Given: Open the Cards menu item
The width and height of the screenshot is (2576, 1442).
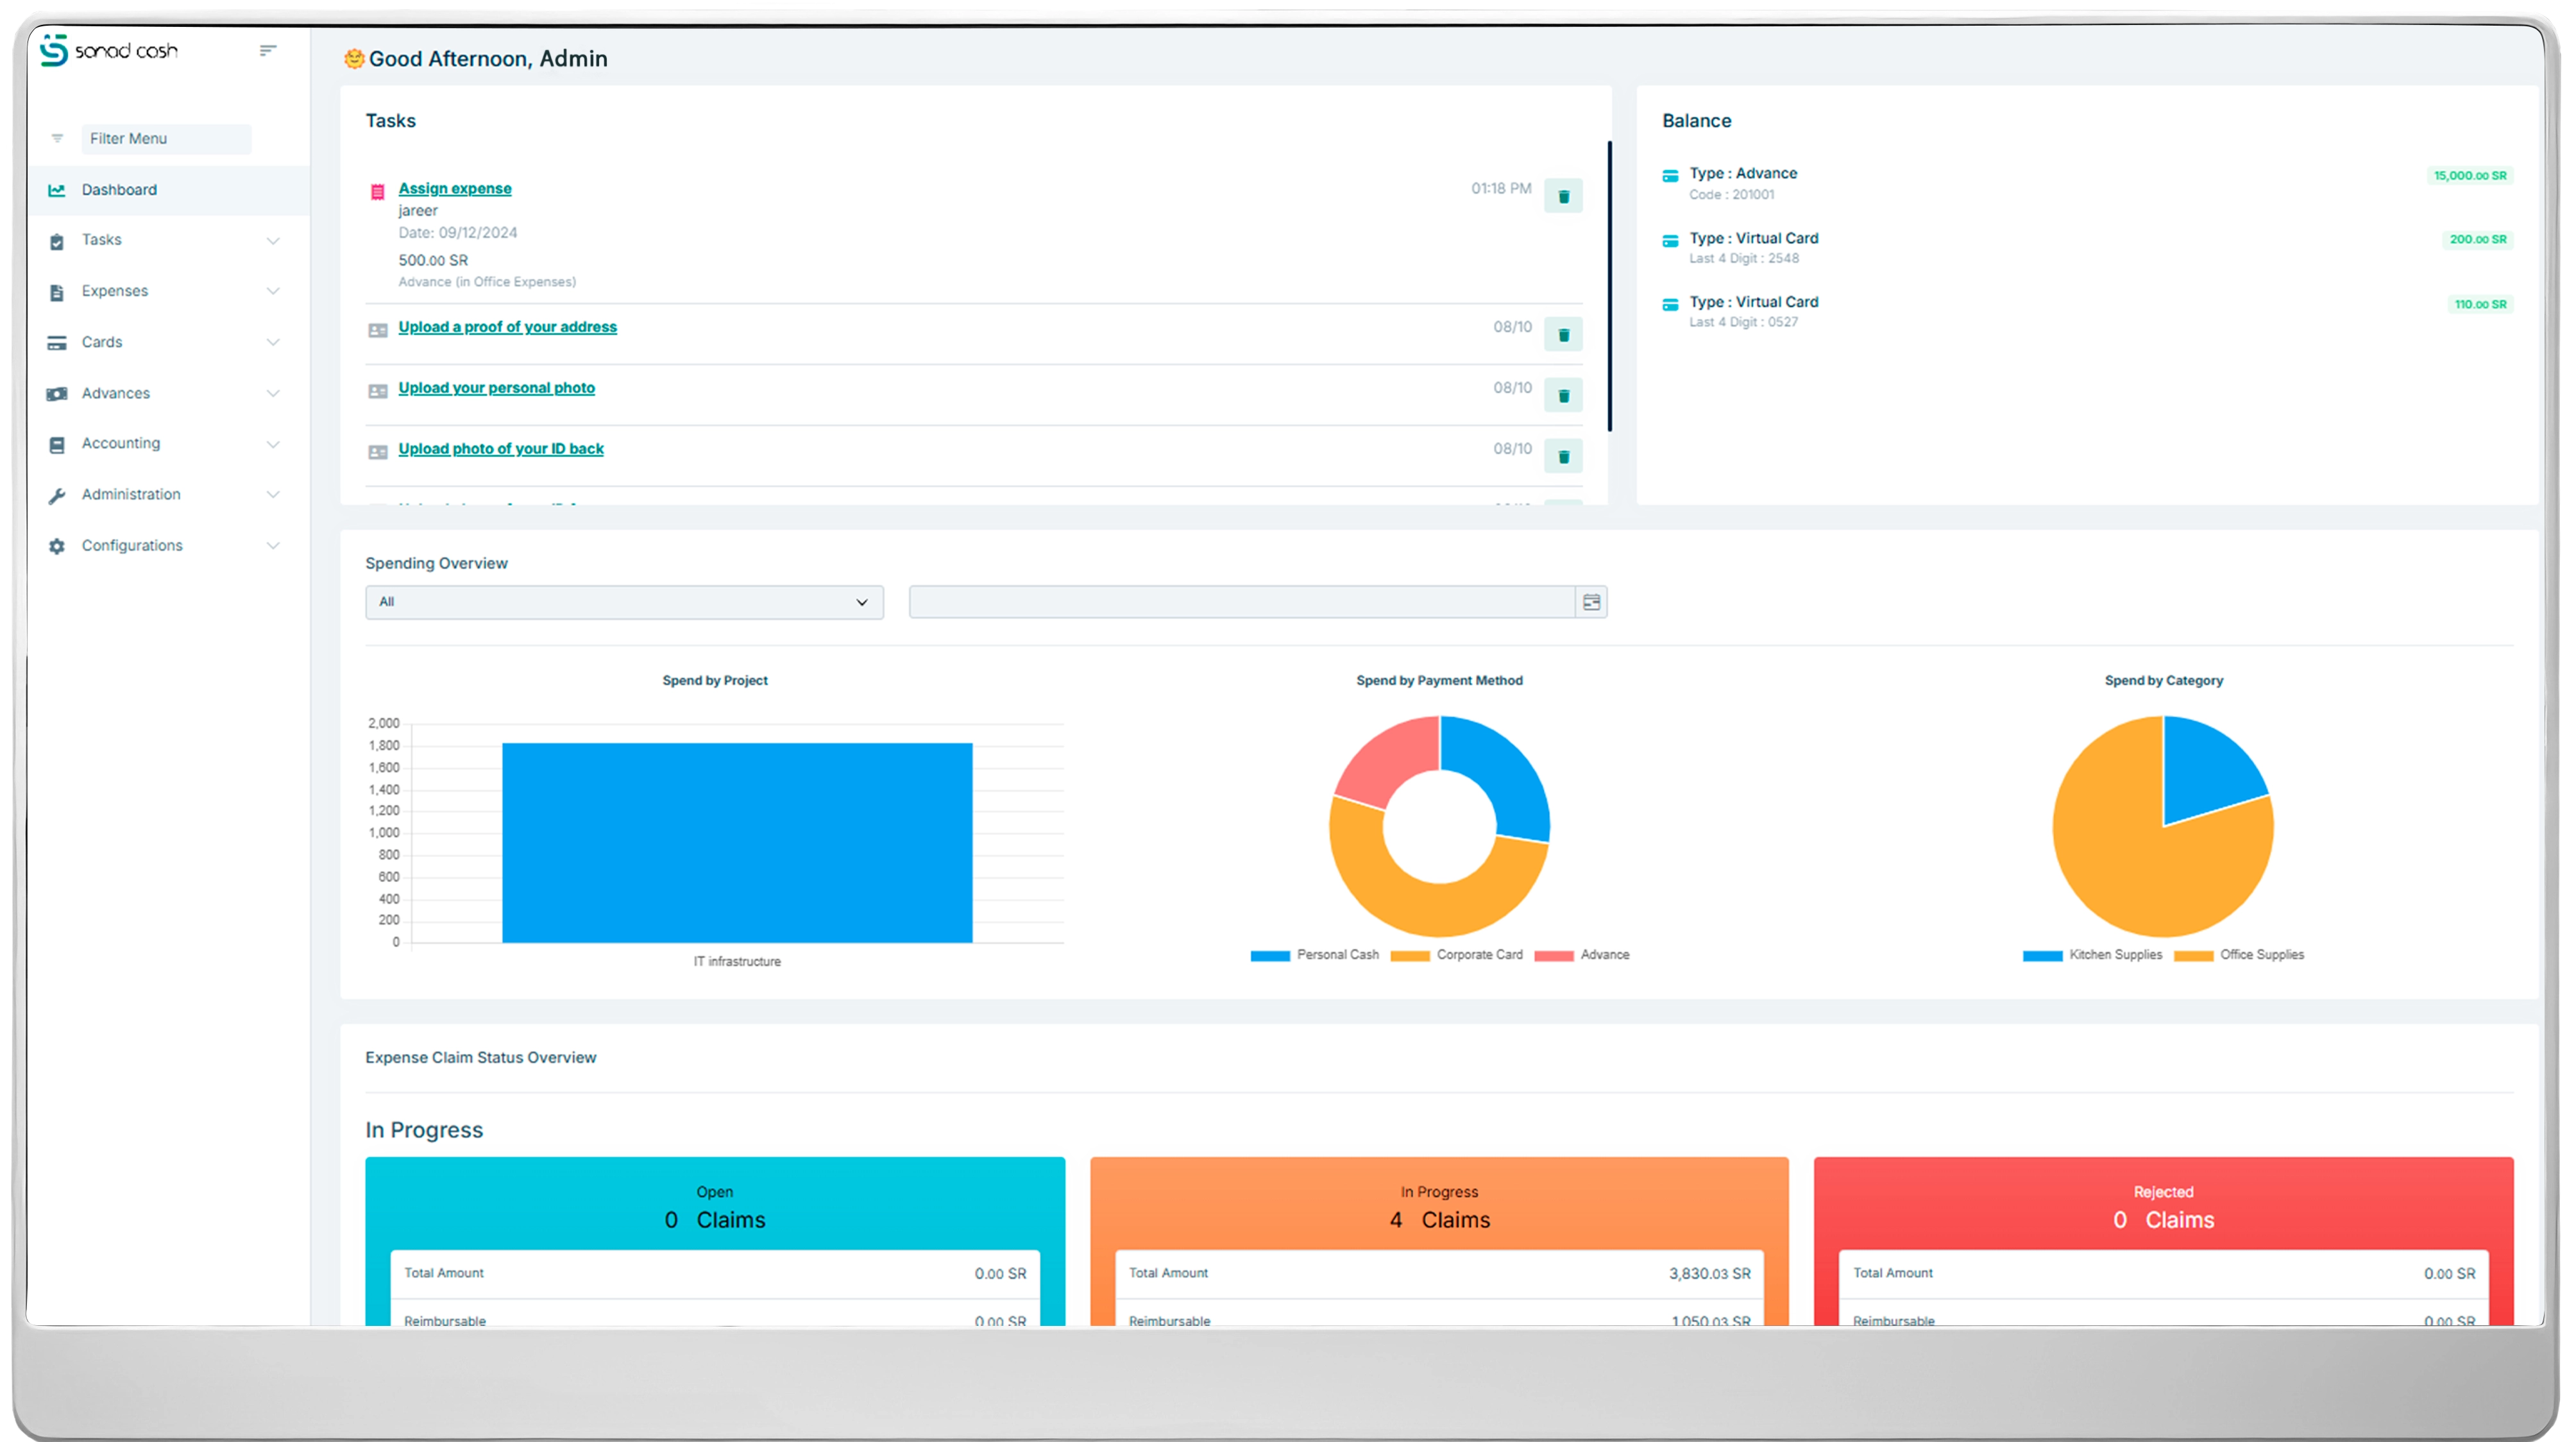Looking at the screenshot, I should click(102, 342).
